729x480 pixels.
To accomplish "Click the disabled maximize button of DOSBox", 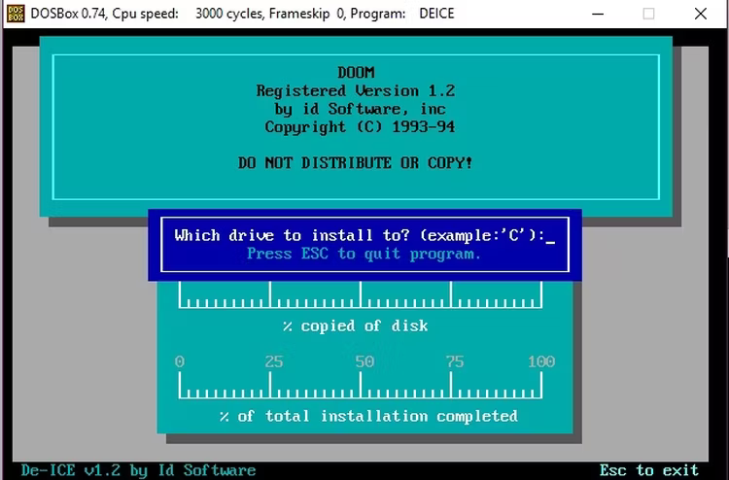I will (648, 14).
